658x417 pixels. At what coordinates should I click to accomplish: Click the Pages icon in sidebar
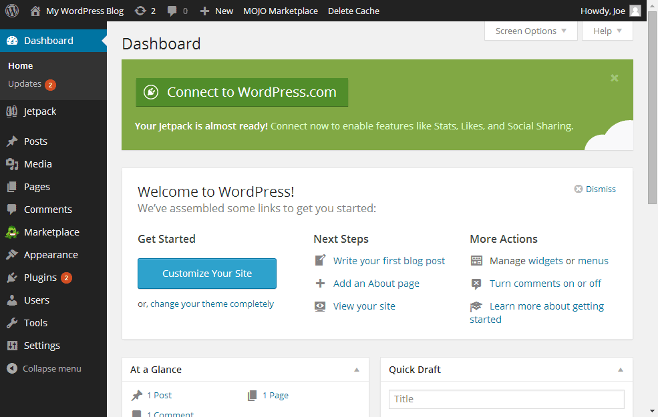click(12, 187)
